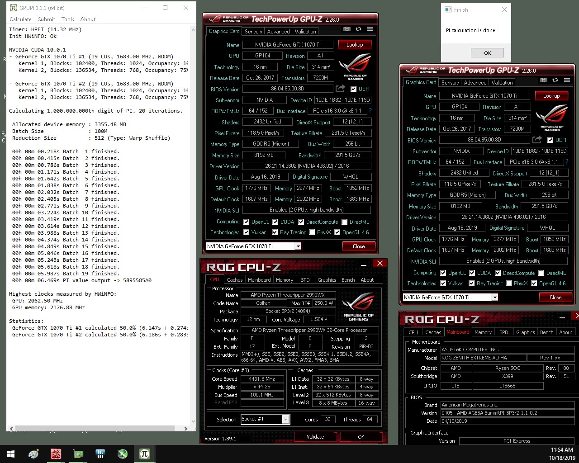This screenshot has height=463, width=579.
Task: Open Bench tab in the CPU-Z window showing Processor info
Action: click(x=348, y=280)
